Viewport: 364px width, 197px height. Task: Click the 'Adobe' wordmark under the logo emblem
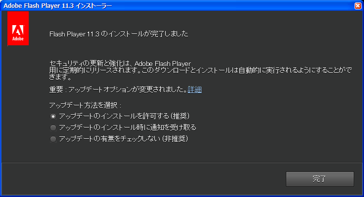point(18,39)
